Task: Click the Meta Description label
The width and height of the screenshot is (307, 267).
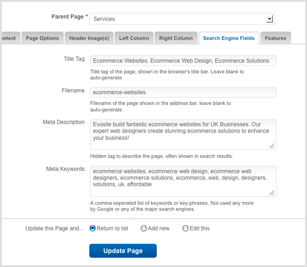Action: click(x=64, y=122)
